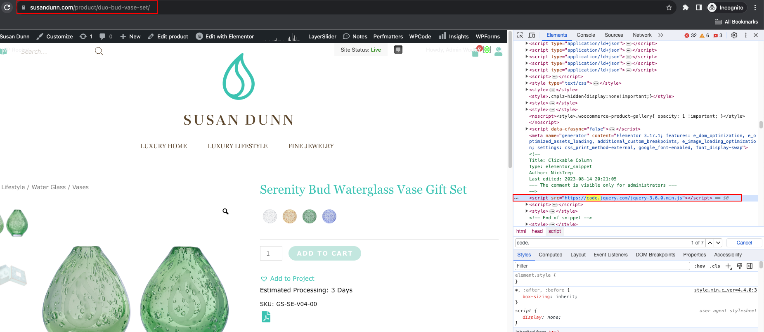The height and width of the screenshot is (332, 764).
Task: Open the 3 issues counter
Action: (x=718, y=36)
